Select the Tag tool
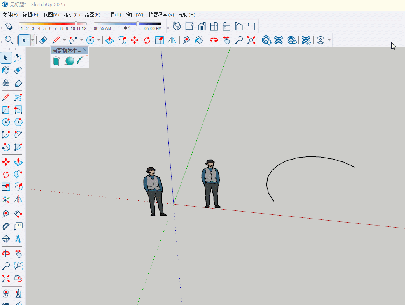The width and height of the screenshot is (405, 305). pos(18,83)
